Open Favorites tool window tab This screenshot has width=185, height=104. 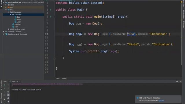[x=1, y=98]
